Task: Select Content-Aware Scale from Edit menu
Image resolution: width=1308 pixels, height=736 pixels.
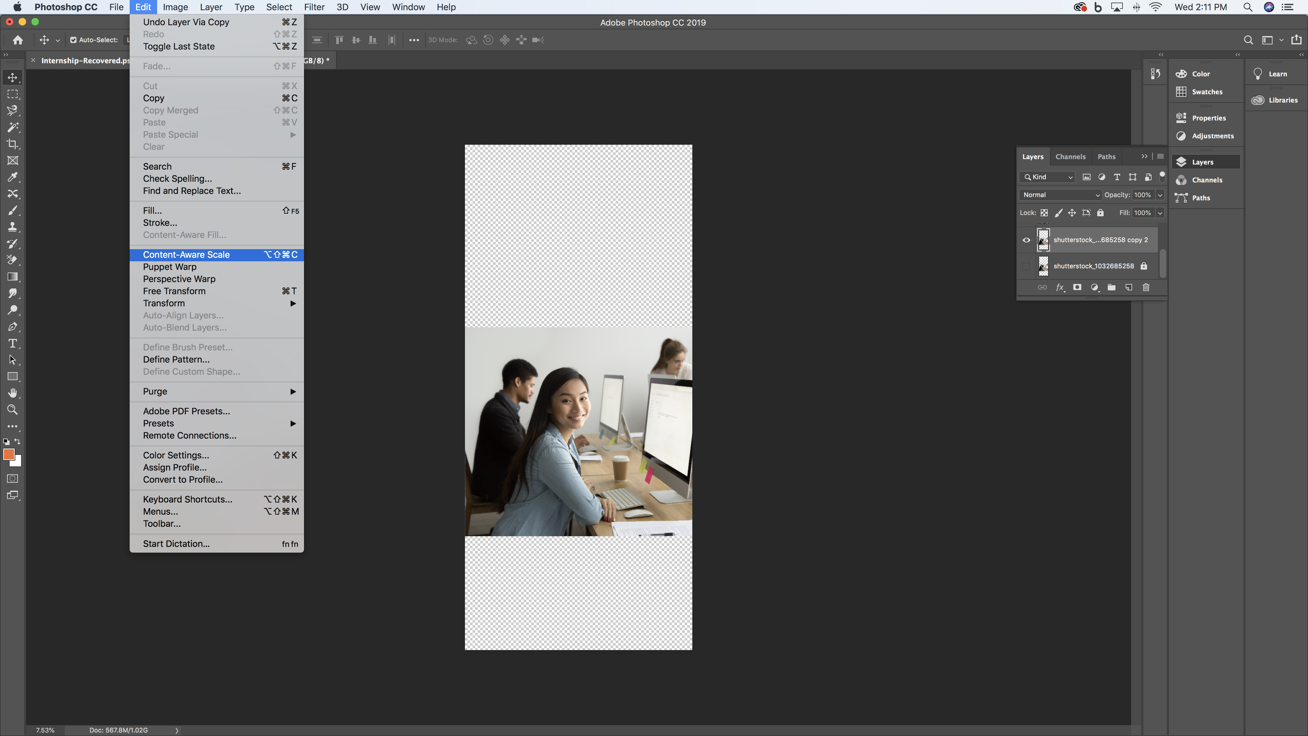Action: [187, 254]
